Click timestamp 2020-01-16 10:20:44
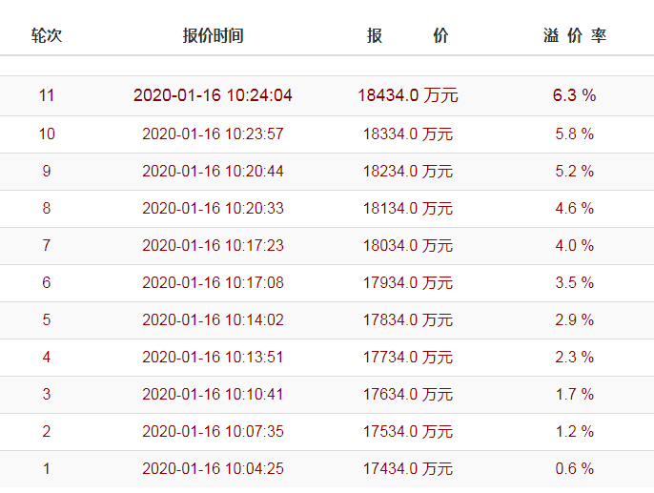This screenshot has height=493, width=654. (213, 172)
